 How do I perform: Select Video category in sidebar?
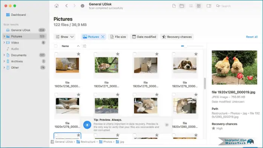point(24,43)
